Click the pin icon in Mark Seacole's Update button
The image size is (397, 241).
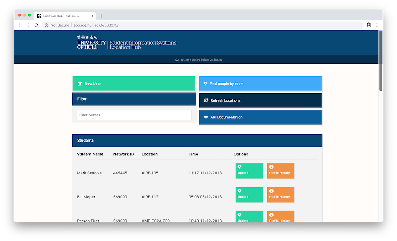pos(239,167)
